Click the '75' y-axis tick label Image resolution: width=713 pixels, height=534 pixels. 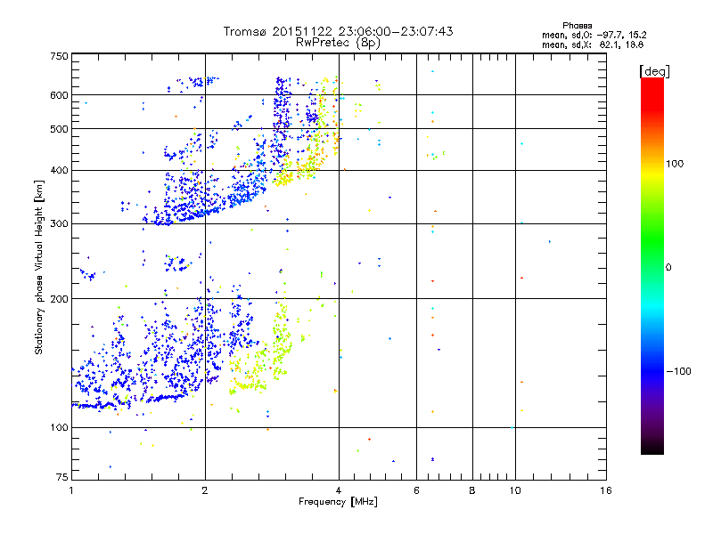pos(62,477)
